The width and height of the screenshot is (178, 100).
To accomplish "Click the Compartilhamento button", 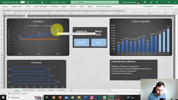I will click(x=165, y=6).
